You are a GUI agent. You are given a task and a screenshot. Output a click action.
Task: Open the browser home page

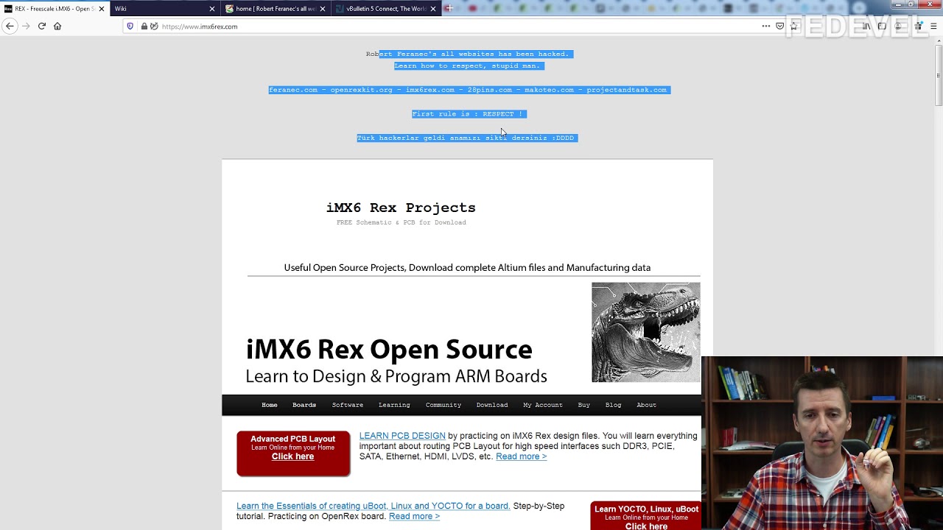[x=57, y=26]
